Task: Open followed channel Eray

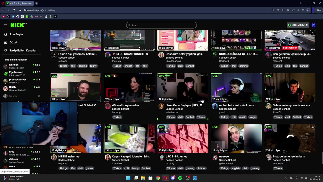Action: pos(21,153)
